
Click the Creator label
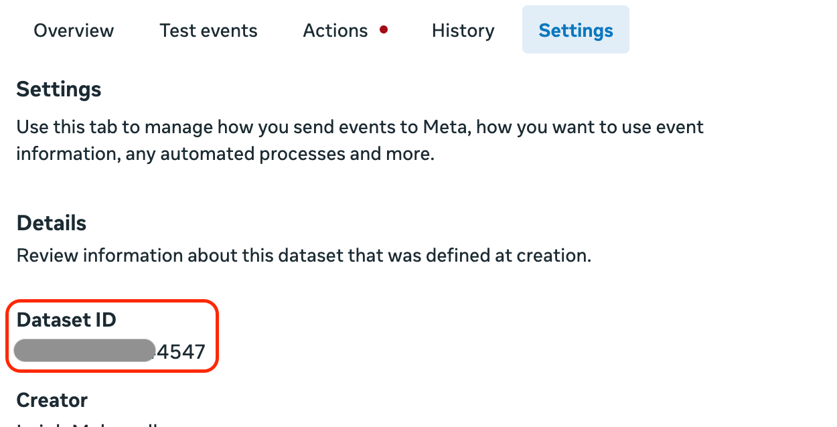(x=52, y=400)
